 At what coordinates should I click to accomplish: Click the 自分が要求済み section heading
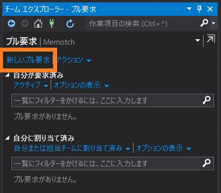pos(38,75)
